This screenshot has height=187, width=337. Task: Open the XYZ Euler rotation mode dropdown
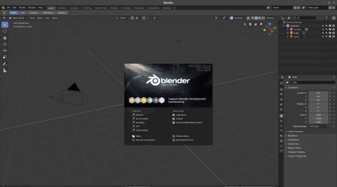coord(319,126)
